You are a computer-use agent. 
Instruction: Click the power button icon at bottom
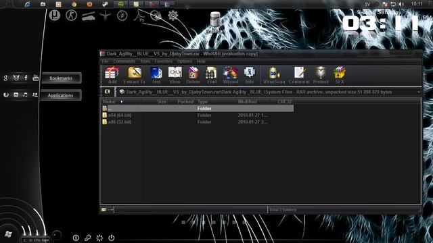(111, 238)
